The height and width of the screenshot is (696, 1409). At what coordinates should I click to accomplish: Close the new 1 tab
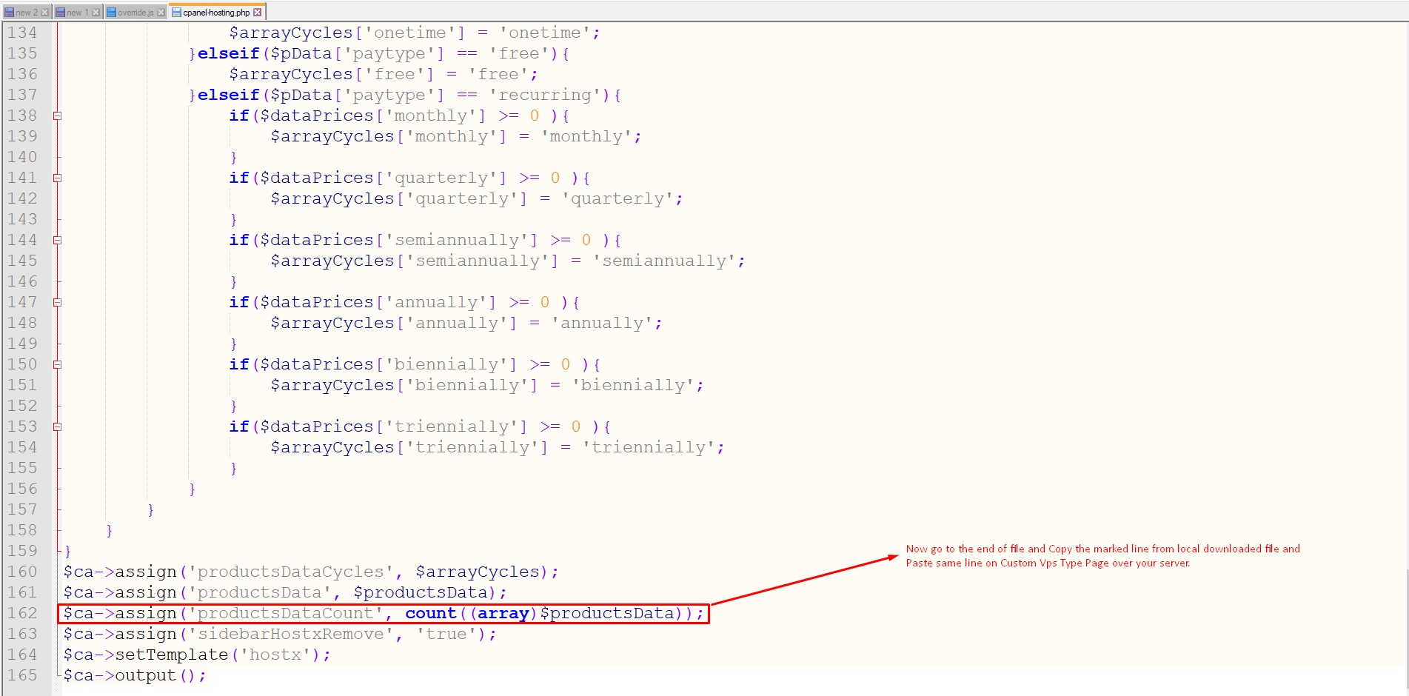click(96, 13)
